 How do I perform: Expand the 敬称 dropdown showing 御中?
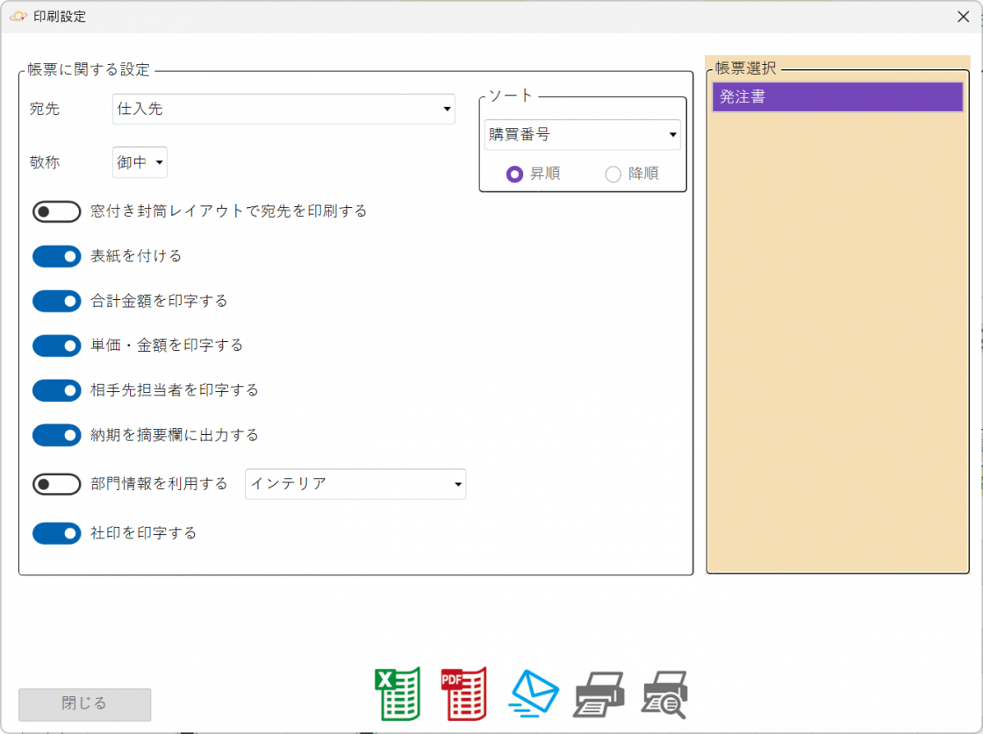(x=140, y=162)
